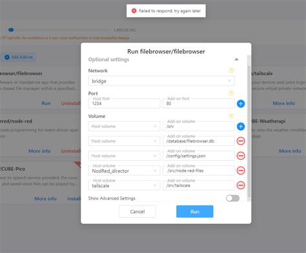This screenshot has width=306, height=253.
Task: Click Uninstall link under node-red card
Action: tap(71, 151)
